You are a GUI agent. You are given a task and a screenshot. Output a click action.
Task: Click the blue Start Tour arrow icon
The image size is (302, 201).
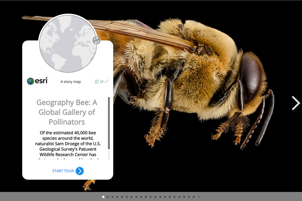[x=80, y=171]
